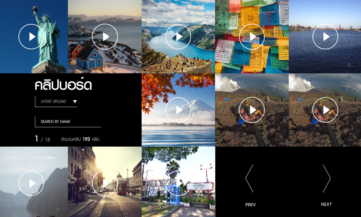
Task: Play the windmill waterfront clip
Action: [325, 37]
